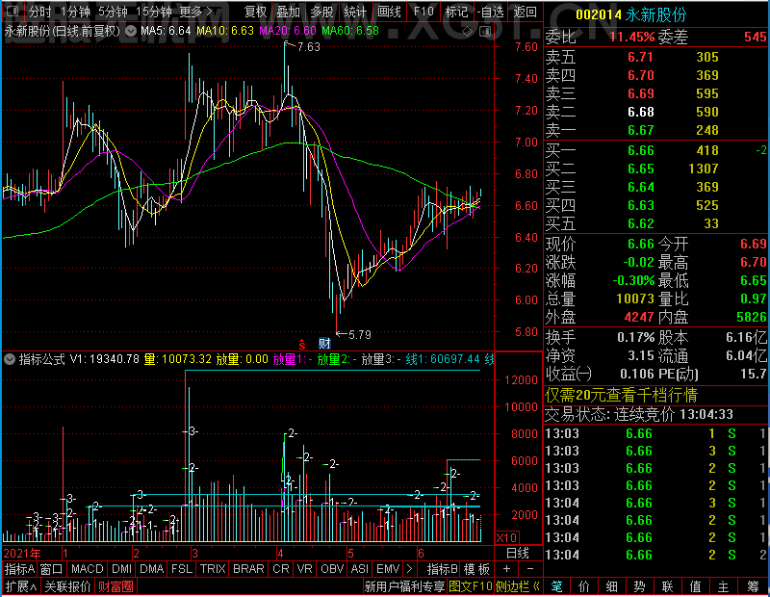The width and height of the screenshot is (770, 597).
Task: Switch to 分时 intraday view
Action: click(40, 12)
